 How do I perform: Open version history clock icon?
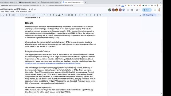click(x=128, y=10)
